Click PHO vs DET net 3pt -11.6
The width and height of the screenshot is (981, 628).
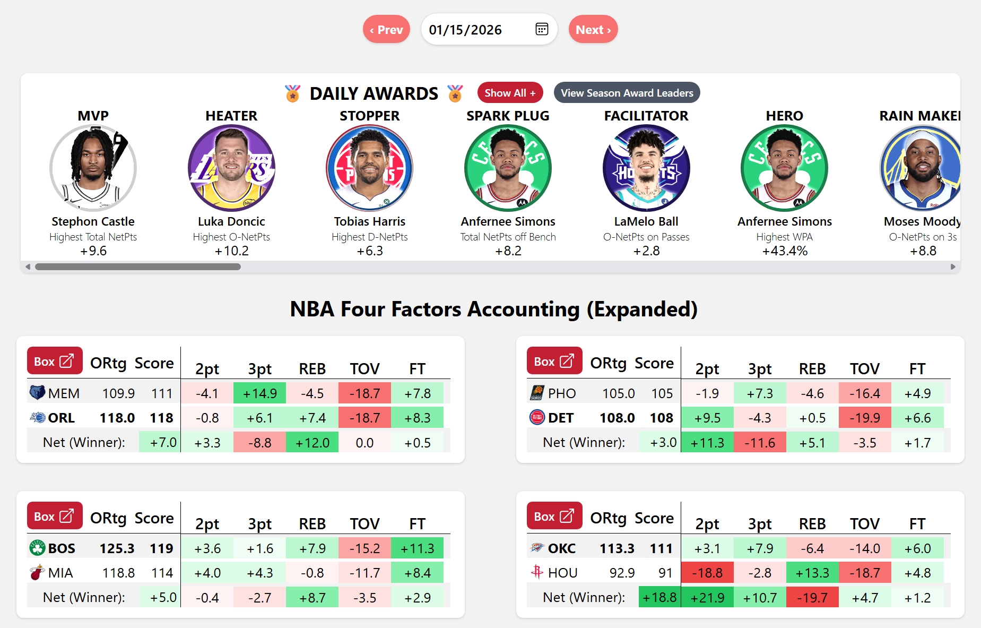(760, 442)
